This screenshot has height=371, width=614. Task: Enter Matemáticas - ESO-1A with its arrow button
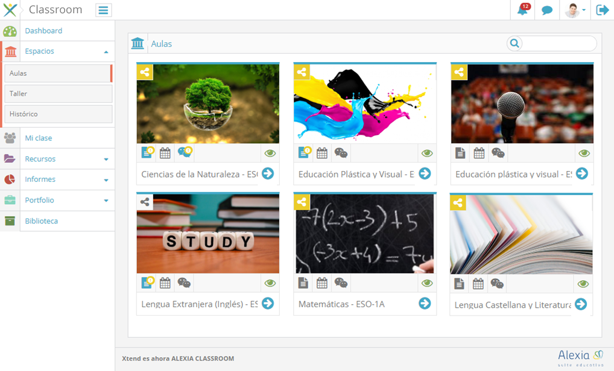(x=425, y=304)
